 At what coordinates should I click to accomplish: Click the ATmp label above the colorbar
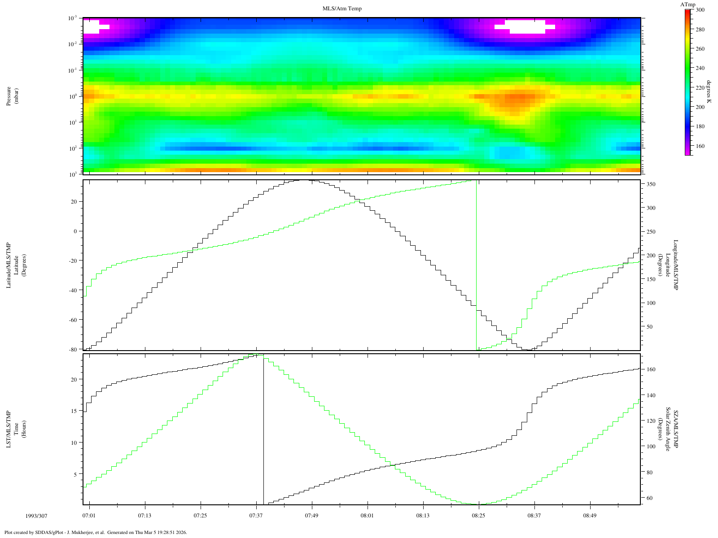687,4
